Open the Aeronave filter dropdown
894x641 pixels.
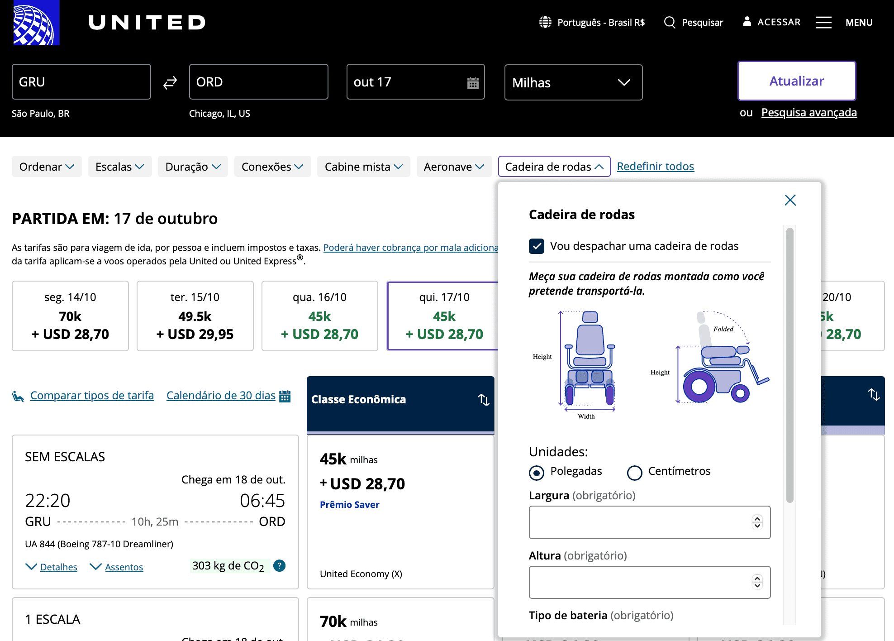pos(454,167)
